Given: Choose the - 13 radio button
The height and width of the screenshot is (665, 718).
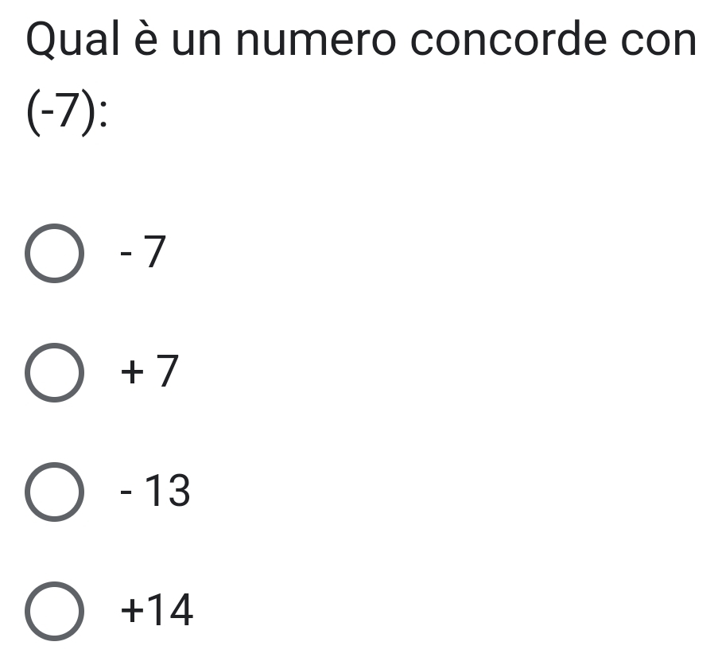Looking at the screenshot, I should pyautogui.click(x=57, y=494).
